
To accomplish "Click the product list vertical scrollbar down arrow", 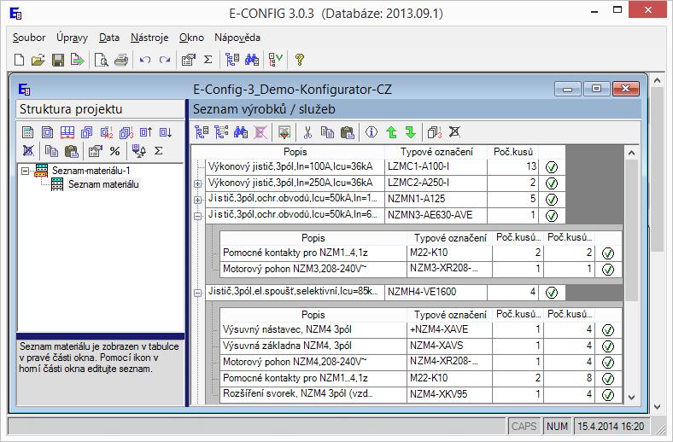I will point(631,397).
